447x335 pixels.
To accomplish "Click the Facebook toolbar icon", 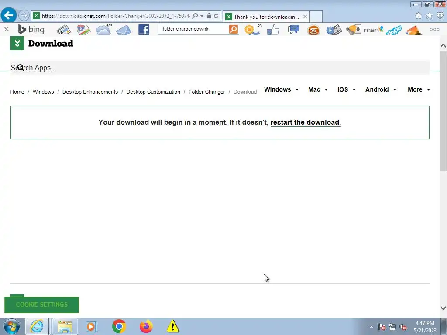I will (144, 30).
